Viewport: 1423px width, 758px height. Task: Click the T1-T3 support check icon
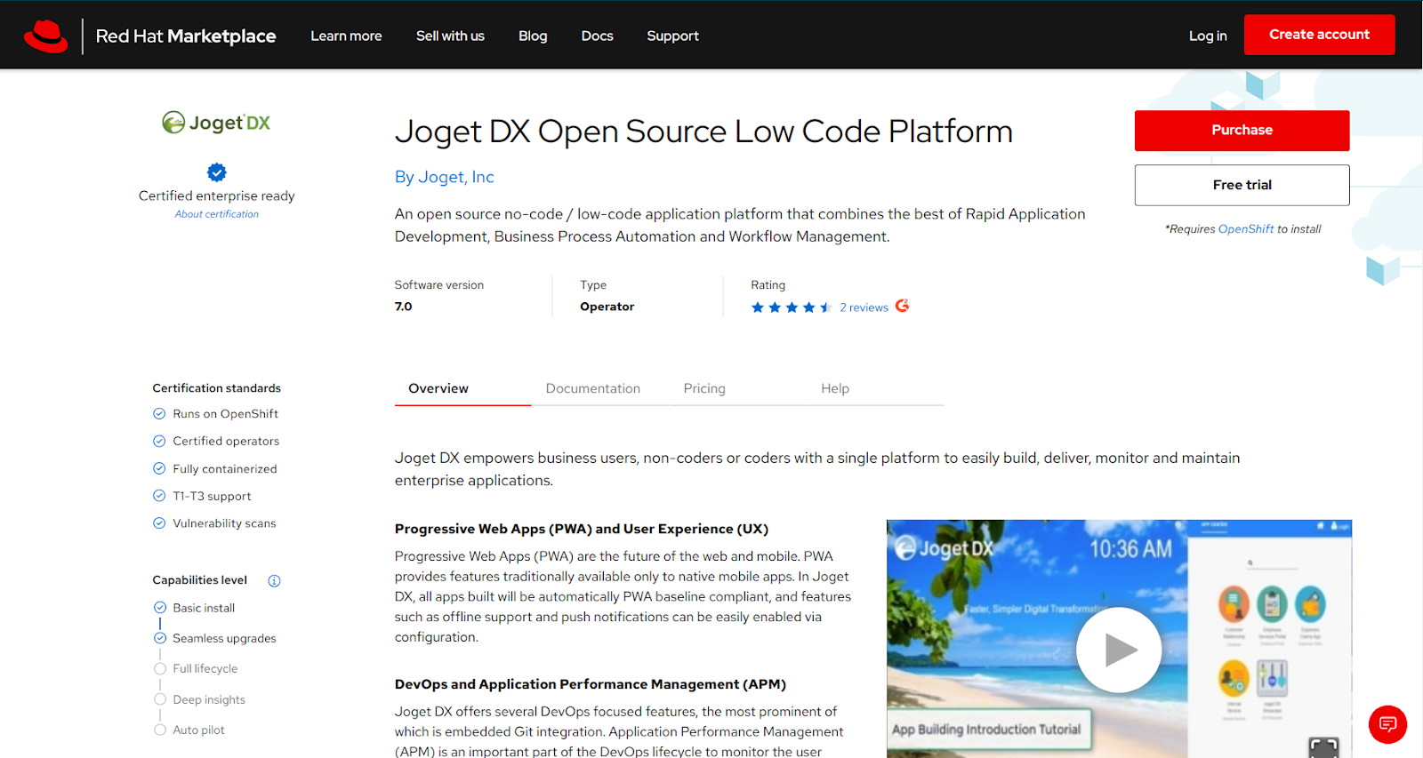coord(159,496)
